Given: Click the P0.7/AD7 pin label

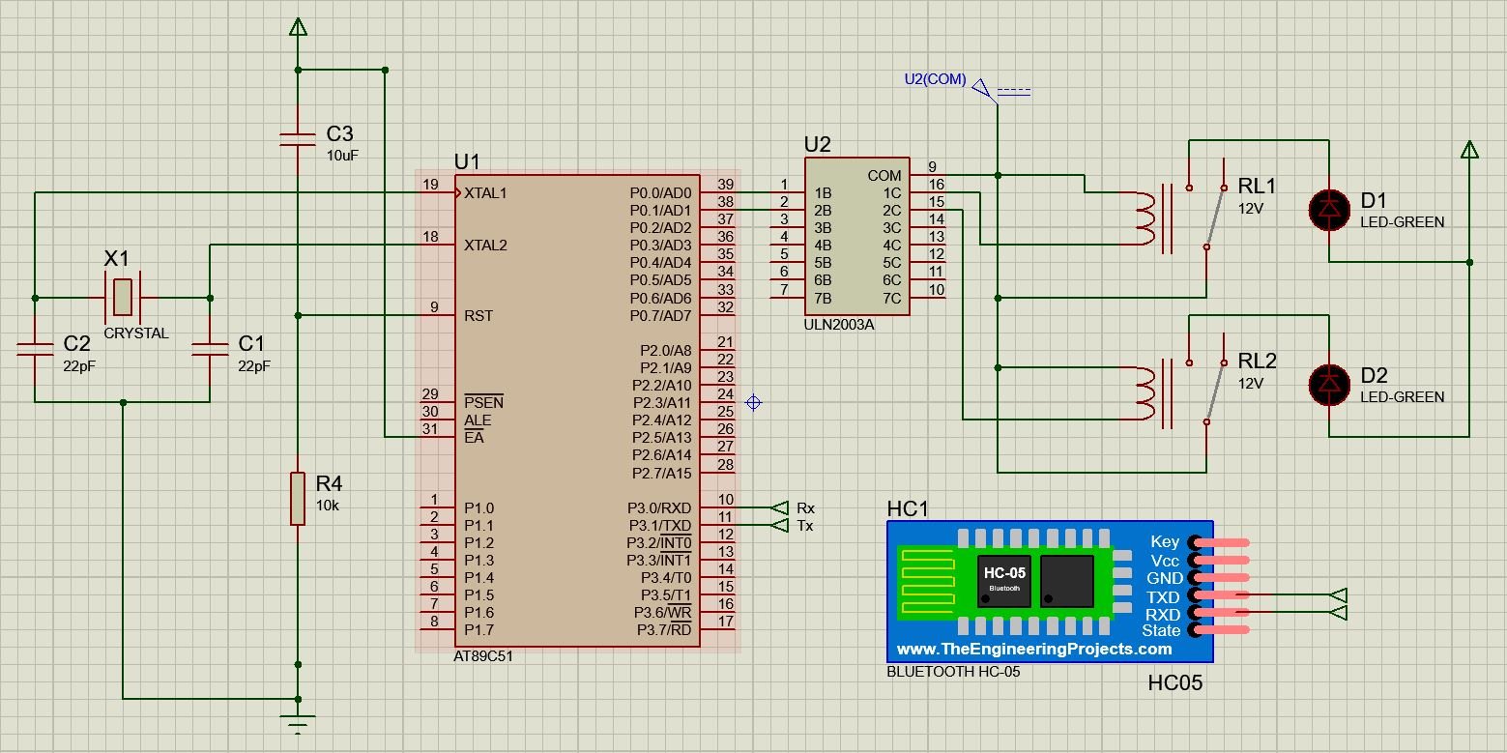Looking at the screenshot, I should tap(660, 315).
